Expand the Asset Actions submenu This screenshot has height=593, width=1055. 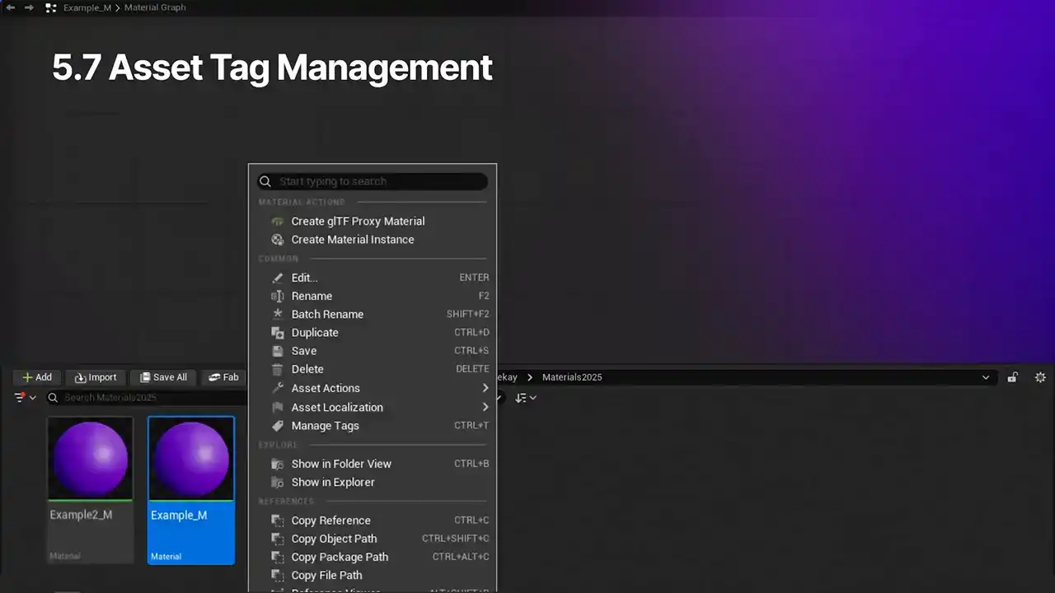coord(485,388)
